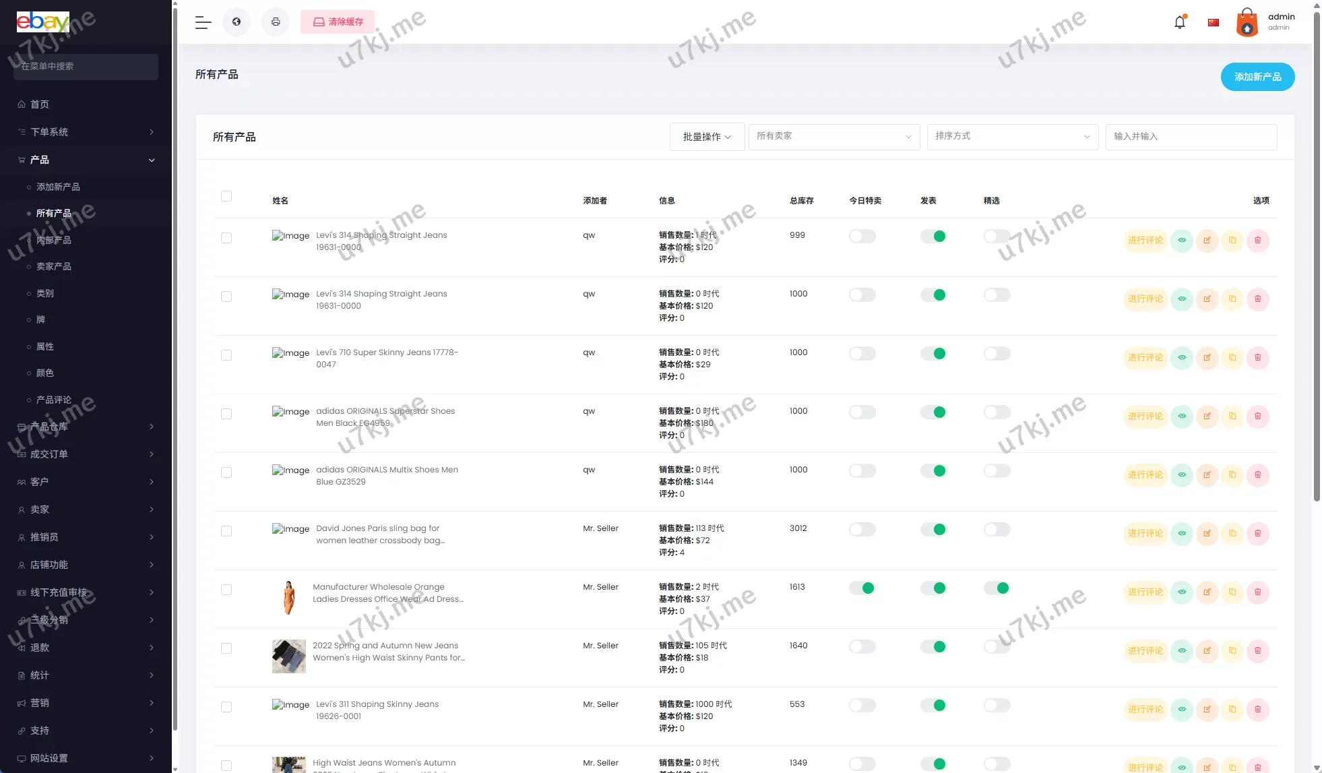Click the China flag language icon
Viewport: 1322px width, 773px height.
point(1214,22)
